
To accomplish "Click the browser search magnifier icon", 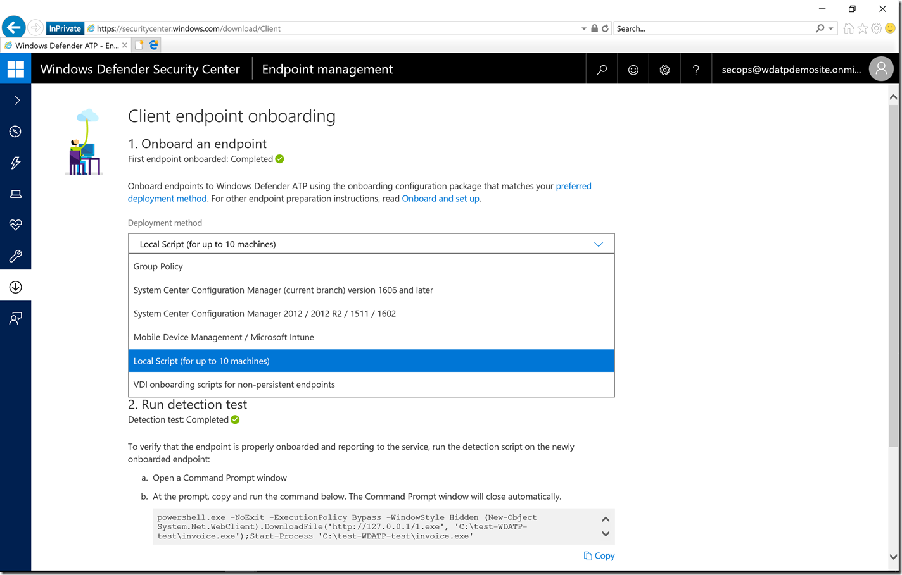I will click(x=820, y=28).
